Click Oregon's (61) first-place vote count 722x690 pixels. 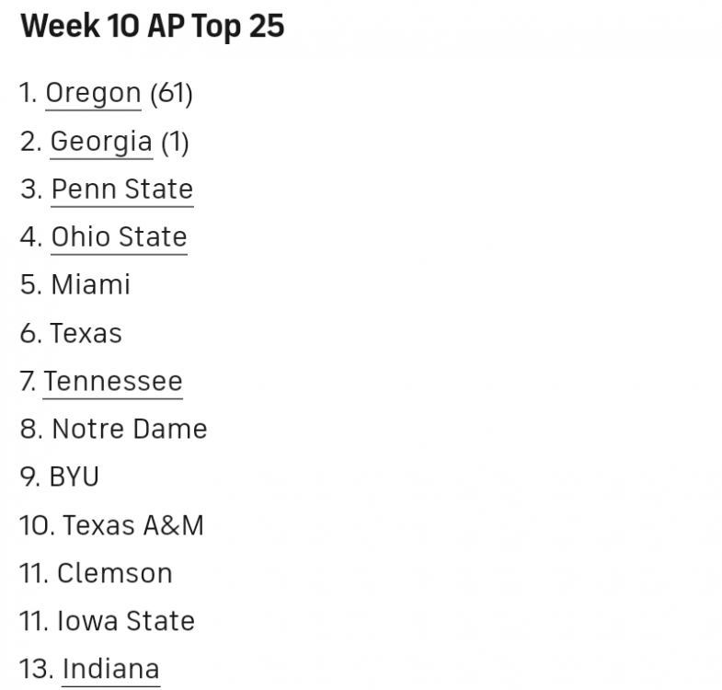point(170,94)
